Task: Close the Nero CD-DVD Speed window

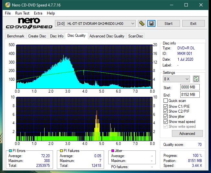Action: pyautogui.click(x=201, y=5)
